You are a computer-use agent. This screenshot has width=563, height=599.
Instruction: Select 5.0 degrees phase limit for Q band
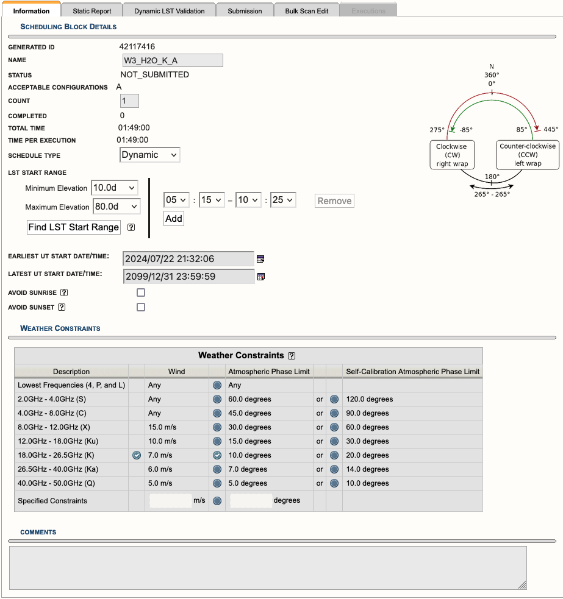coord(217,483)
